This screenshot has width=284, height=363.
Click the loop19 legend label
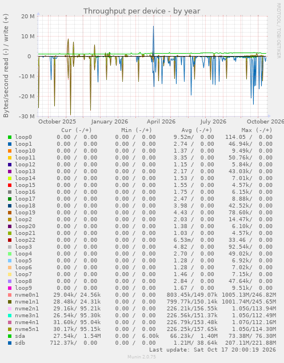pos(25,213)
